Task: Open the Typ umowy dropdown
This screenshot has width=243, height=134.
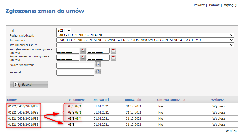Action: tap(145, 40)
